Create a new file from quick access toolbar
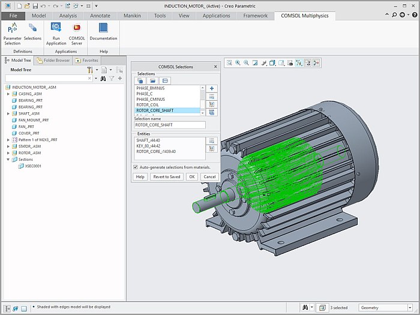 (x=19, y=6)
